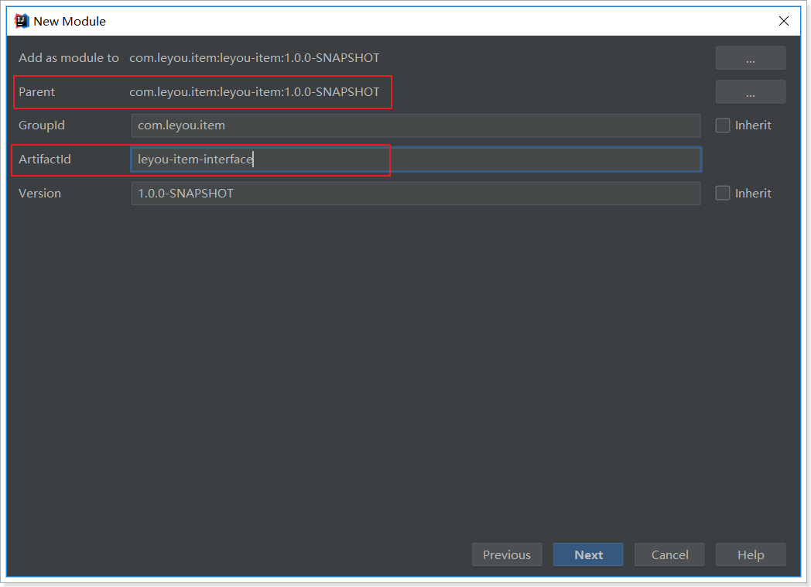
Task: Click the Add as module to label
Action: click(69, 58)
